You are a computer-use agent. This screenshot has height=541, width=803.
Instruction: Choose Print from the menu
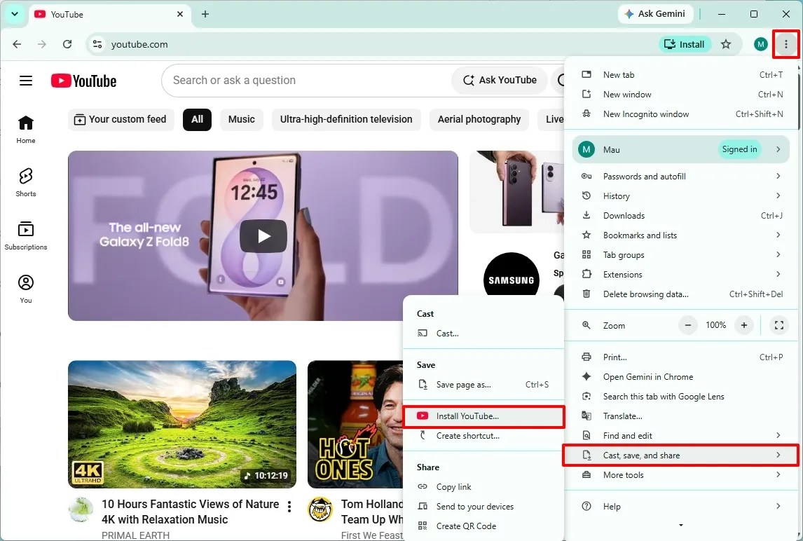click(x=681, y=357)
